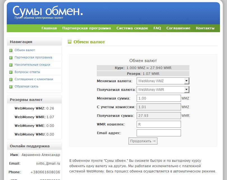Open Контакты in the top menu
The width and height of the screenshot is (227, 180).
point(205,28)
